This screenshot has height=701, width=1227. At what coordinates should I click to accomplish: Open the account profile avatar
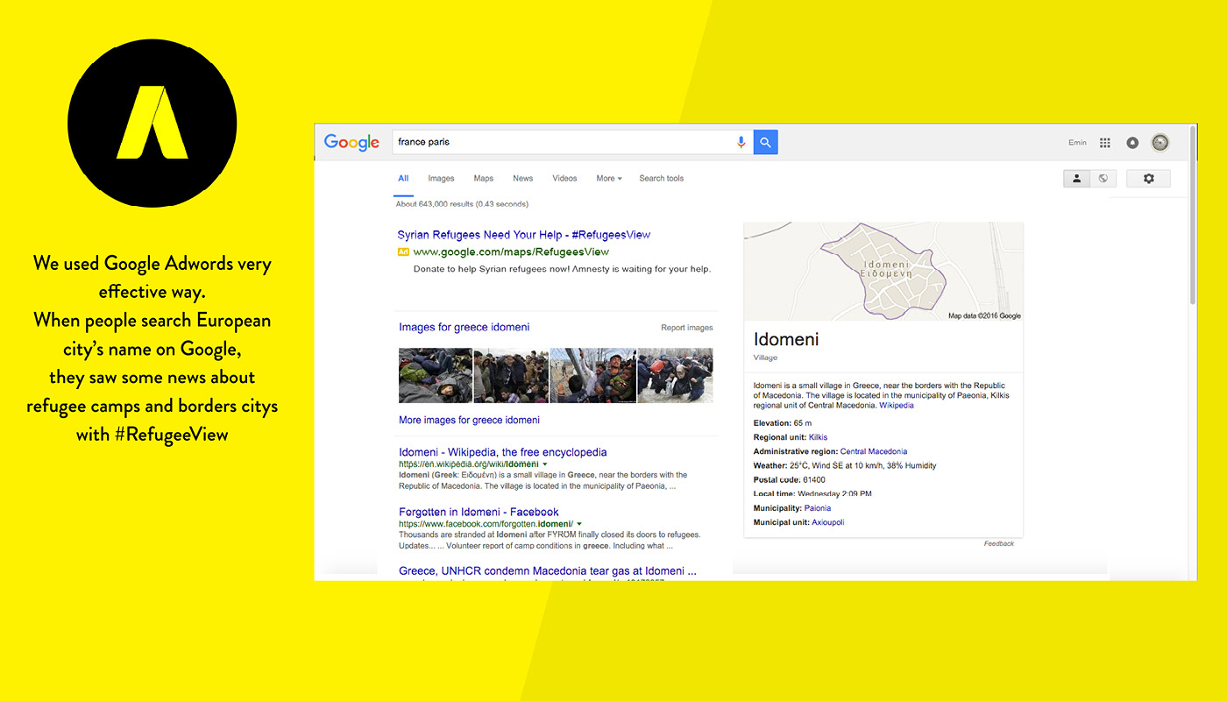point(1160,143)
